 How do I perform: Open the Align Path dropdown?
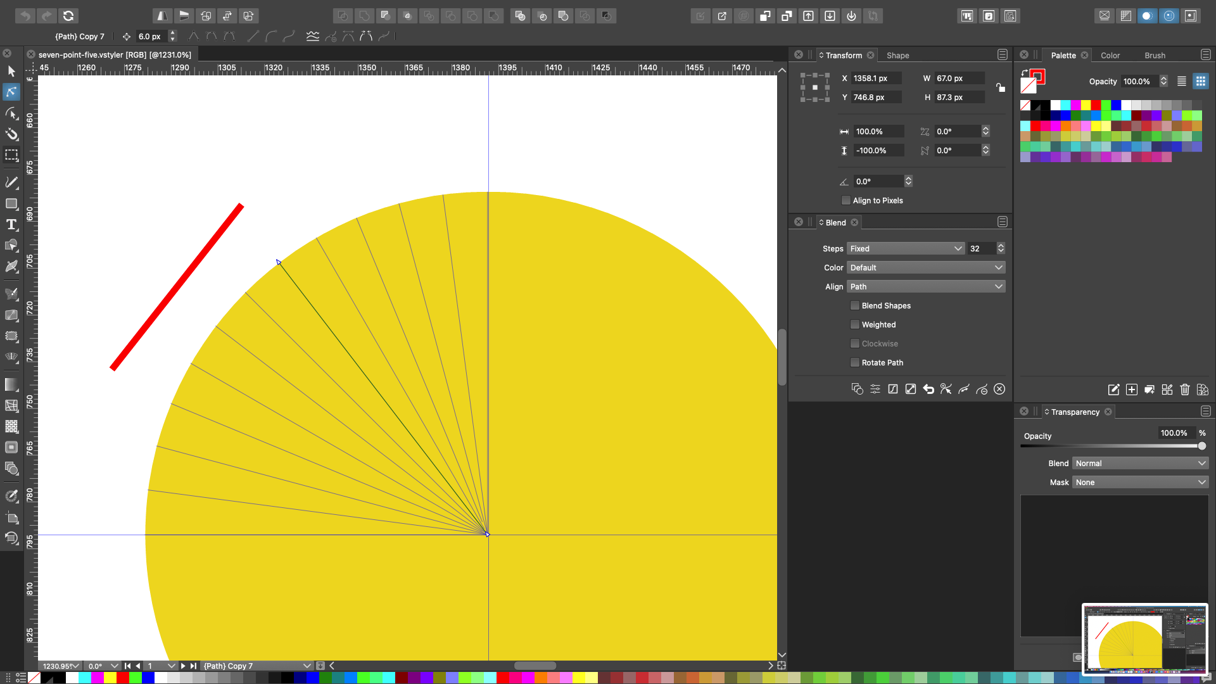[926, 287]
